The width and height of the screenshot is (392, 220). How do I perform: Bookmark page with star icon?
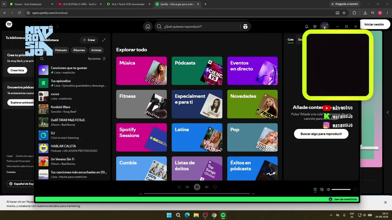pos(344,13)
